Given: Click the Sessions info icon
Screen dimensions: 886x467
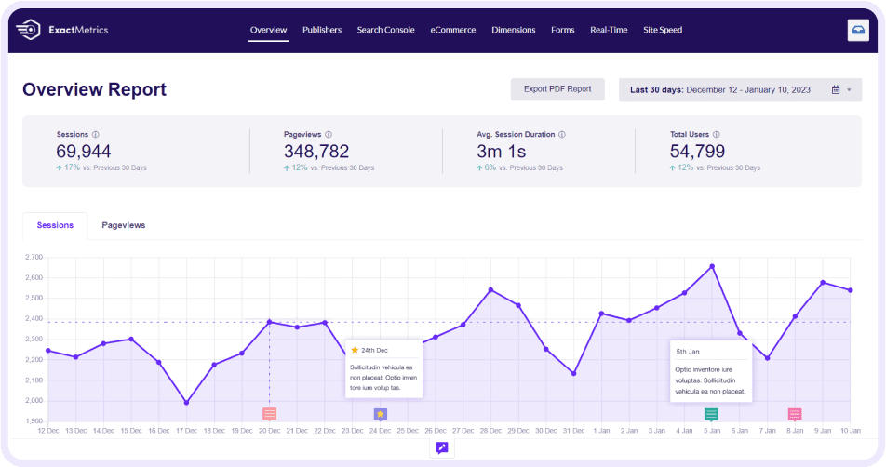Looking at the screenshot, I should 96,135.
